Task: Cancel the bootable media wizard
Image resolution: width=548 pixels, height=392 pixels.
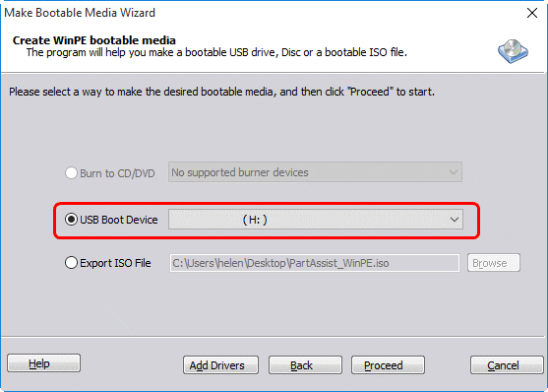Action: tap(507, 365)
